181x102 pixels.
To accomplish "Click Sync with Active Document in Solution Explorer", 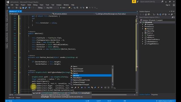I will 158,14.
